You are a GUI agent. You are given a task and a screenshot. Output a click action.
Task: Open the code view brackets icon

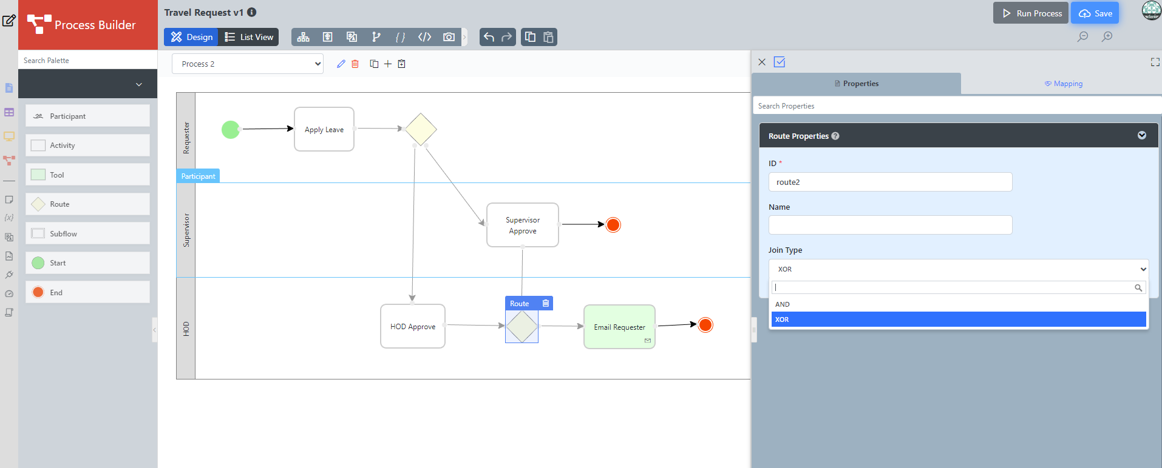(x=424, y=37)
